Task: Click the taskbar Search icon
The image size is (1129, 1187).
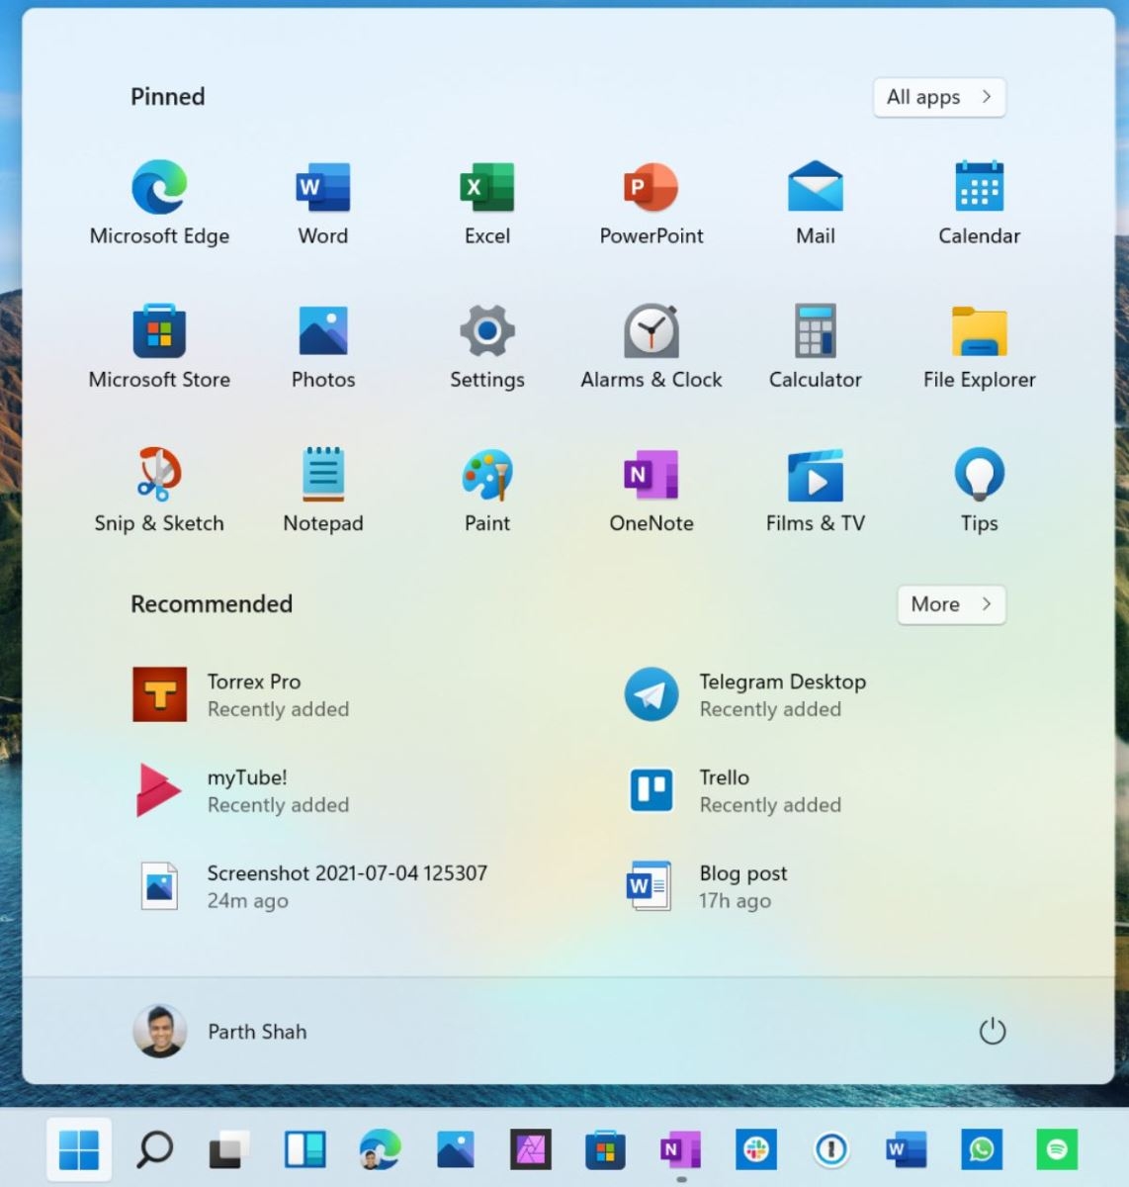Action: click(x=154, y=1149)
